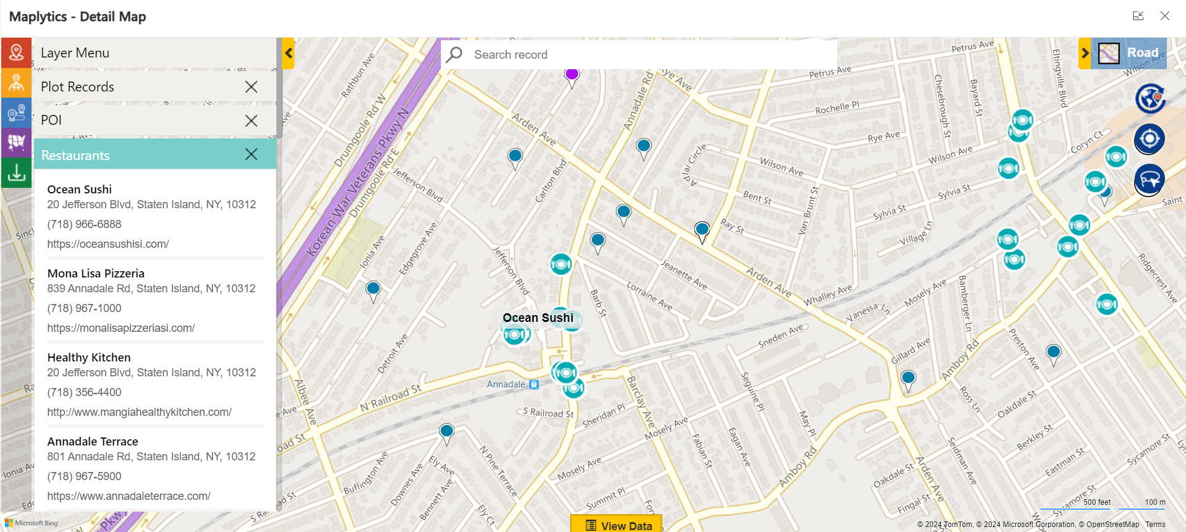Click the View Data button
The image size is (1186, 532).
(617, 525)
